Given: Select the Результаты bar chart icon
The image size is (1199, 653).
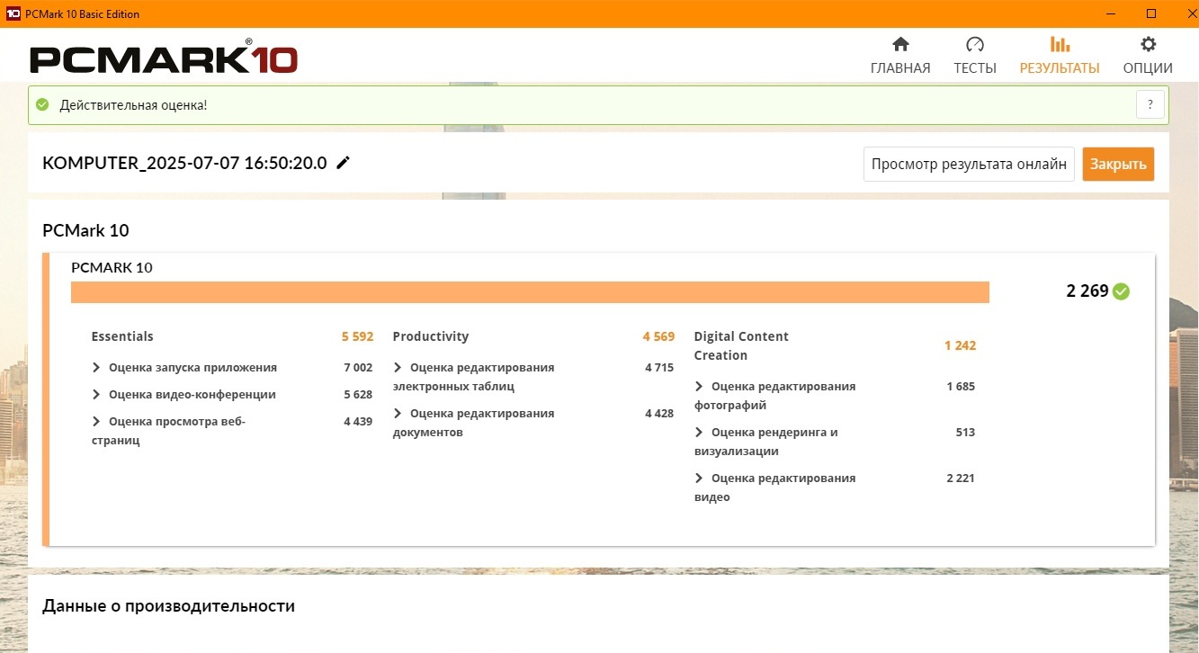Looking at the screenshot, I should click(1060, 45).
